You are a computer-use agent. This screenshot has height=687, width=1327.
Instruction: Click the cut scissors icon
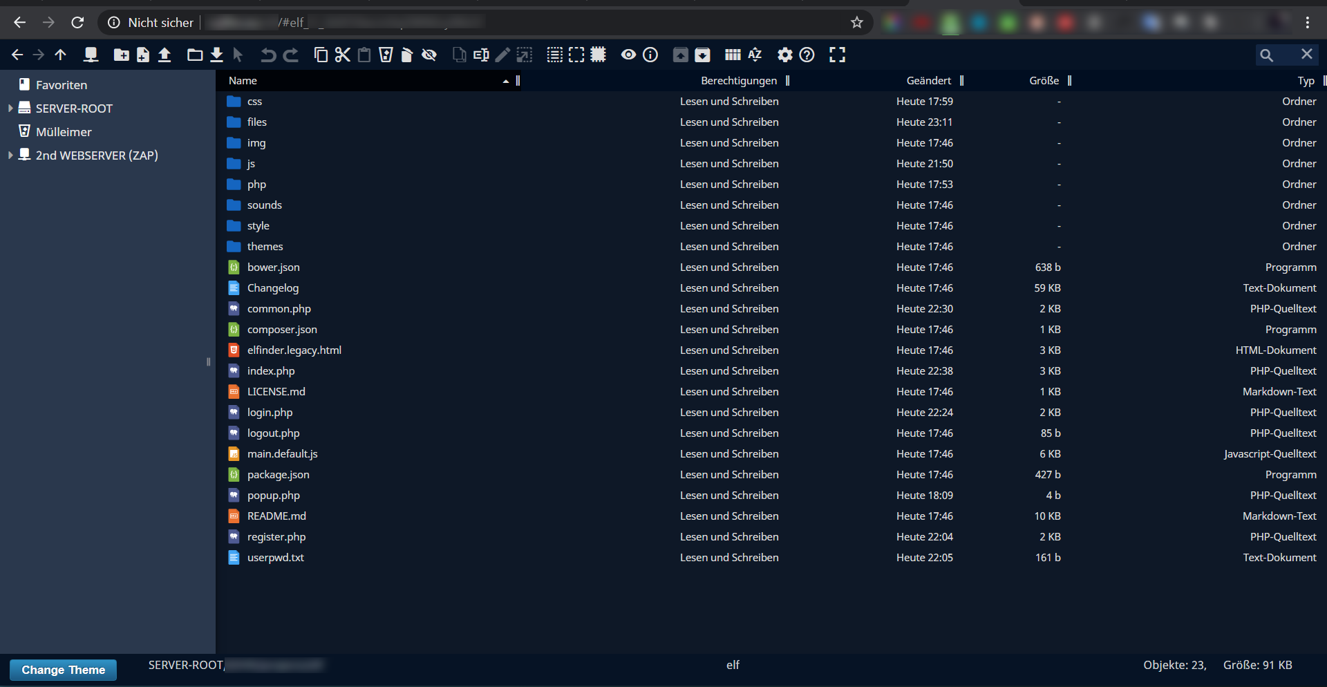(x=343, y=55)
